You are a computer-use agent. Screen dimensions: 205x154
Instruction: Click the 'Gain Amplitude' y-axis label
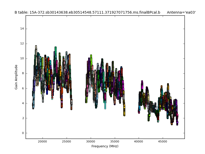16,77
